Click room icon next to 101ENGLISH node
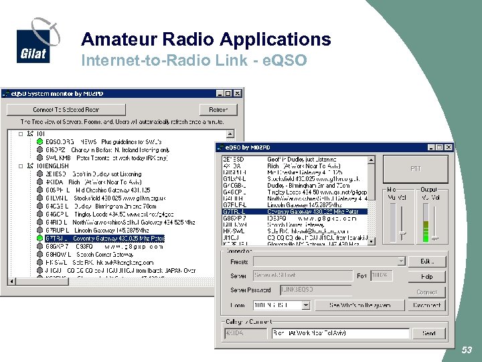 [30, 166]
